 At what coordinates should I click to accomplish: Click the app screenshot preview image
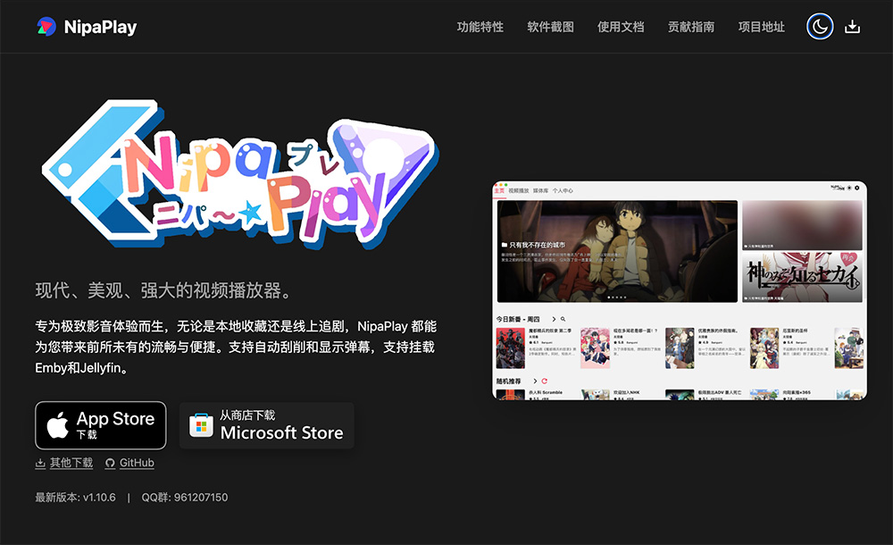click(x=680, y=290)
